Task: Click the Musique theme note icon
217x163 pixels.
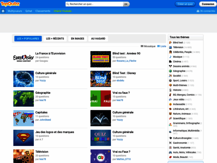Action: coord(170,57)
